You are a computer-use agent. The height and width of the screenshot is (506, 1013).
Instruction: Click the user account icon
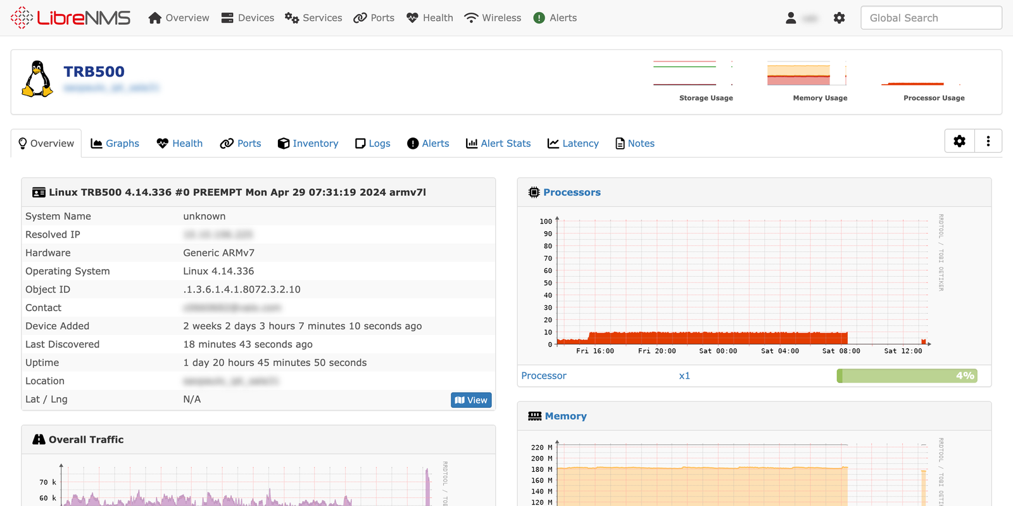tap(791, 18)
